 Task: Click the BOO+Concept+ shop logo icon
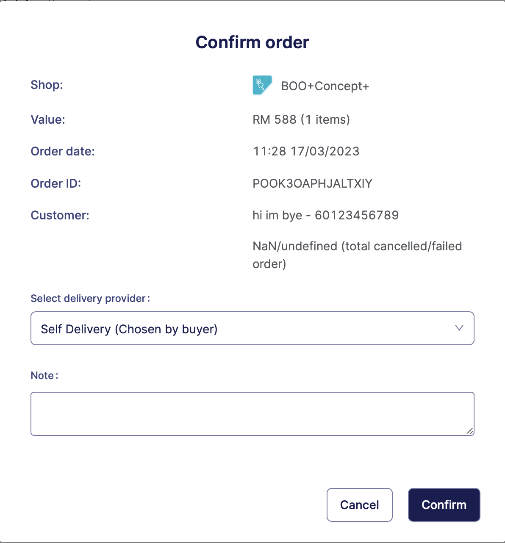tap(262, 85)
